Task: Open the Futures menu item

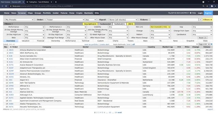Action: tap(64, 13)
